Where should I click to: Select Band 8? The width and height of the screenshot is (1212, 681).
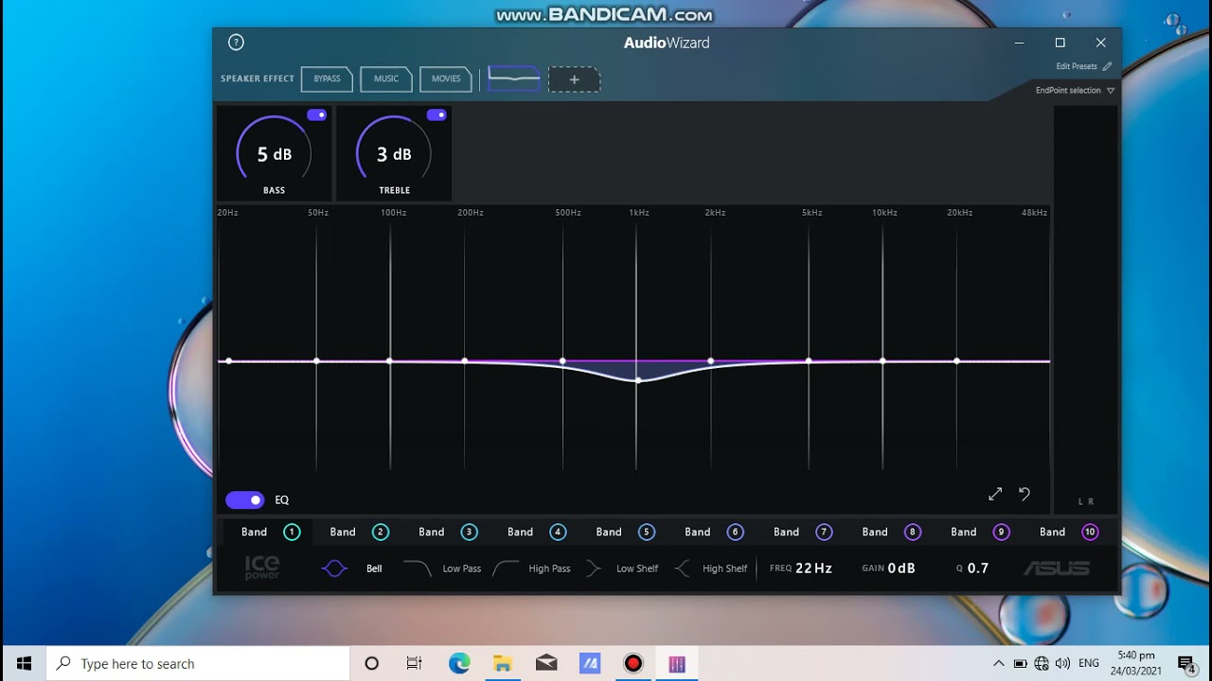(892, 533)
